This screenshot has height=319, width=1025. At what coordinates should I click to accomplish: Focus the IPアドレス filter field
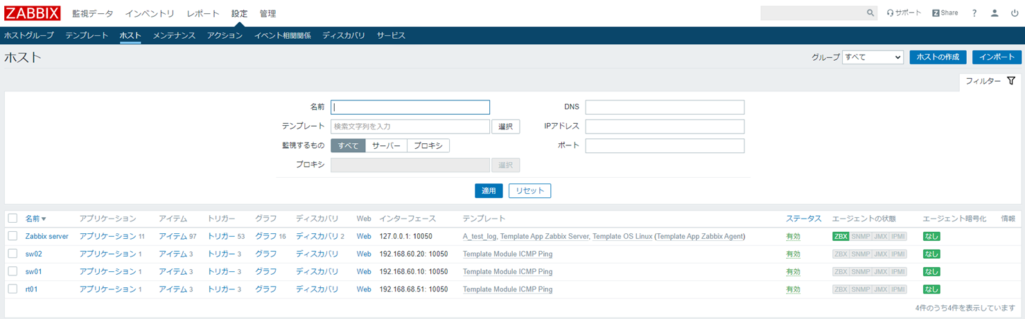(x=665, y=127)
